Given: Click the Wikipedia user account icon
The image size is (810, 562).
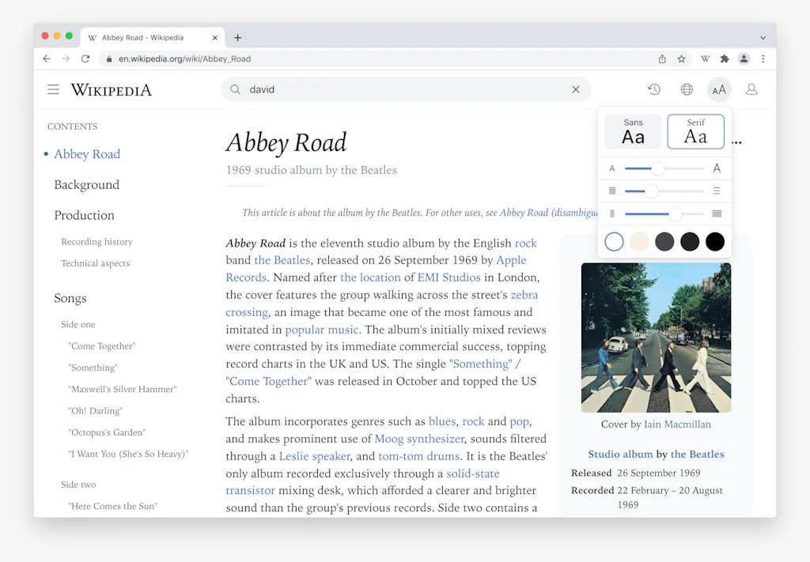Looking at the screenshot, I should point(751,89).
